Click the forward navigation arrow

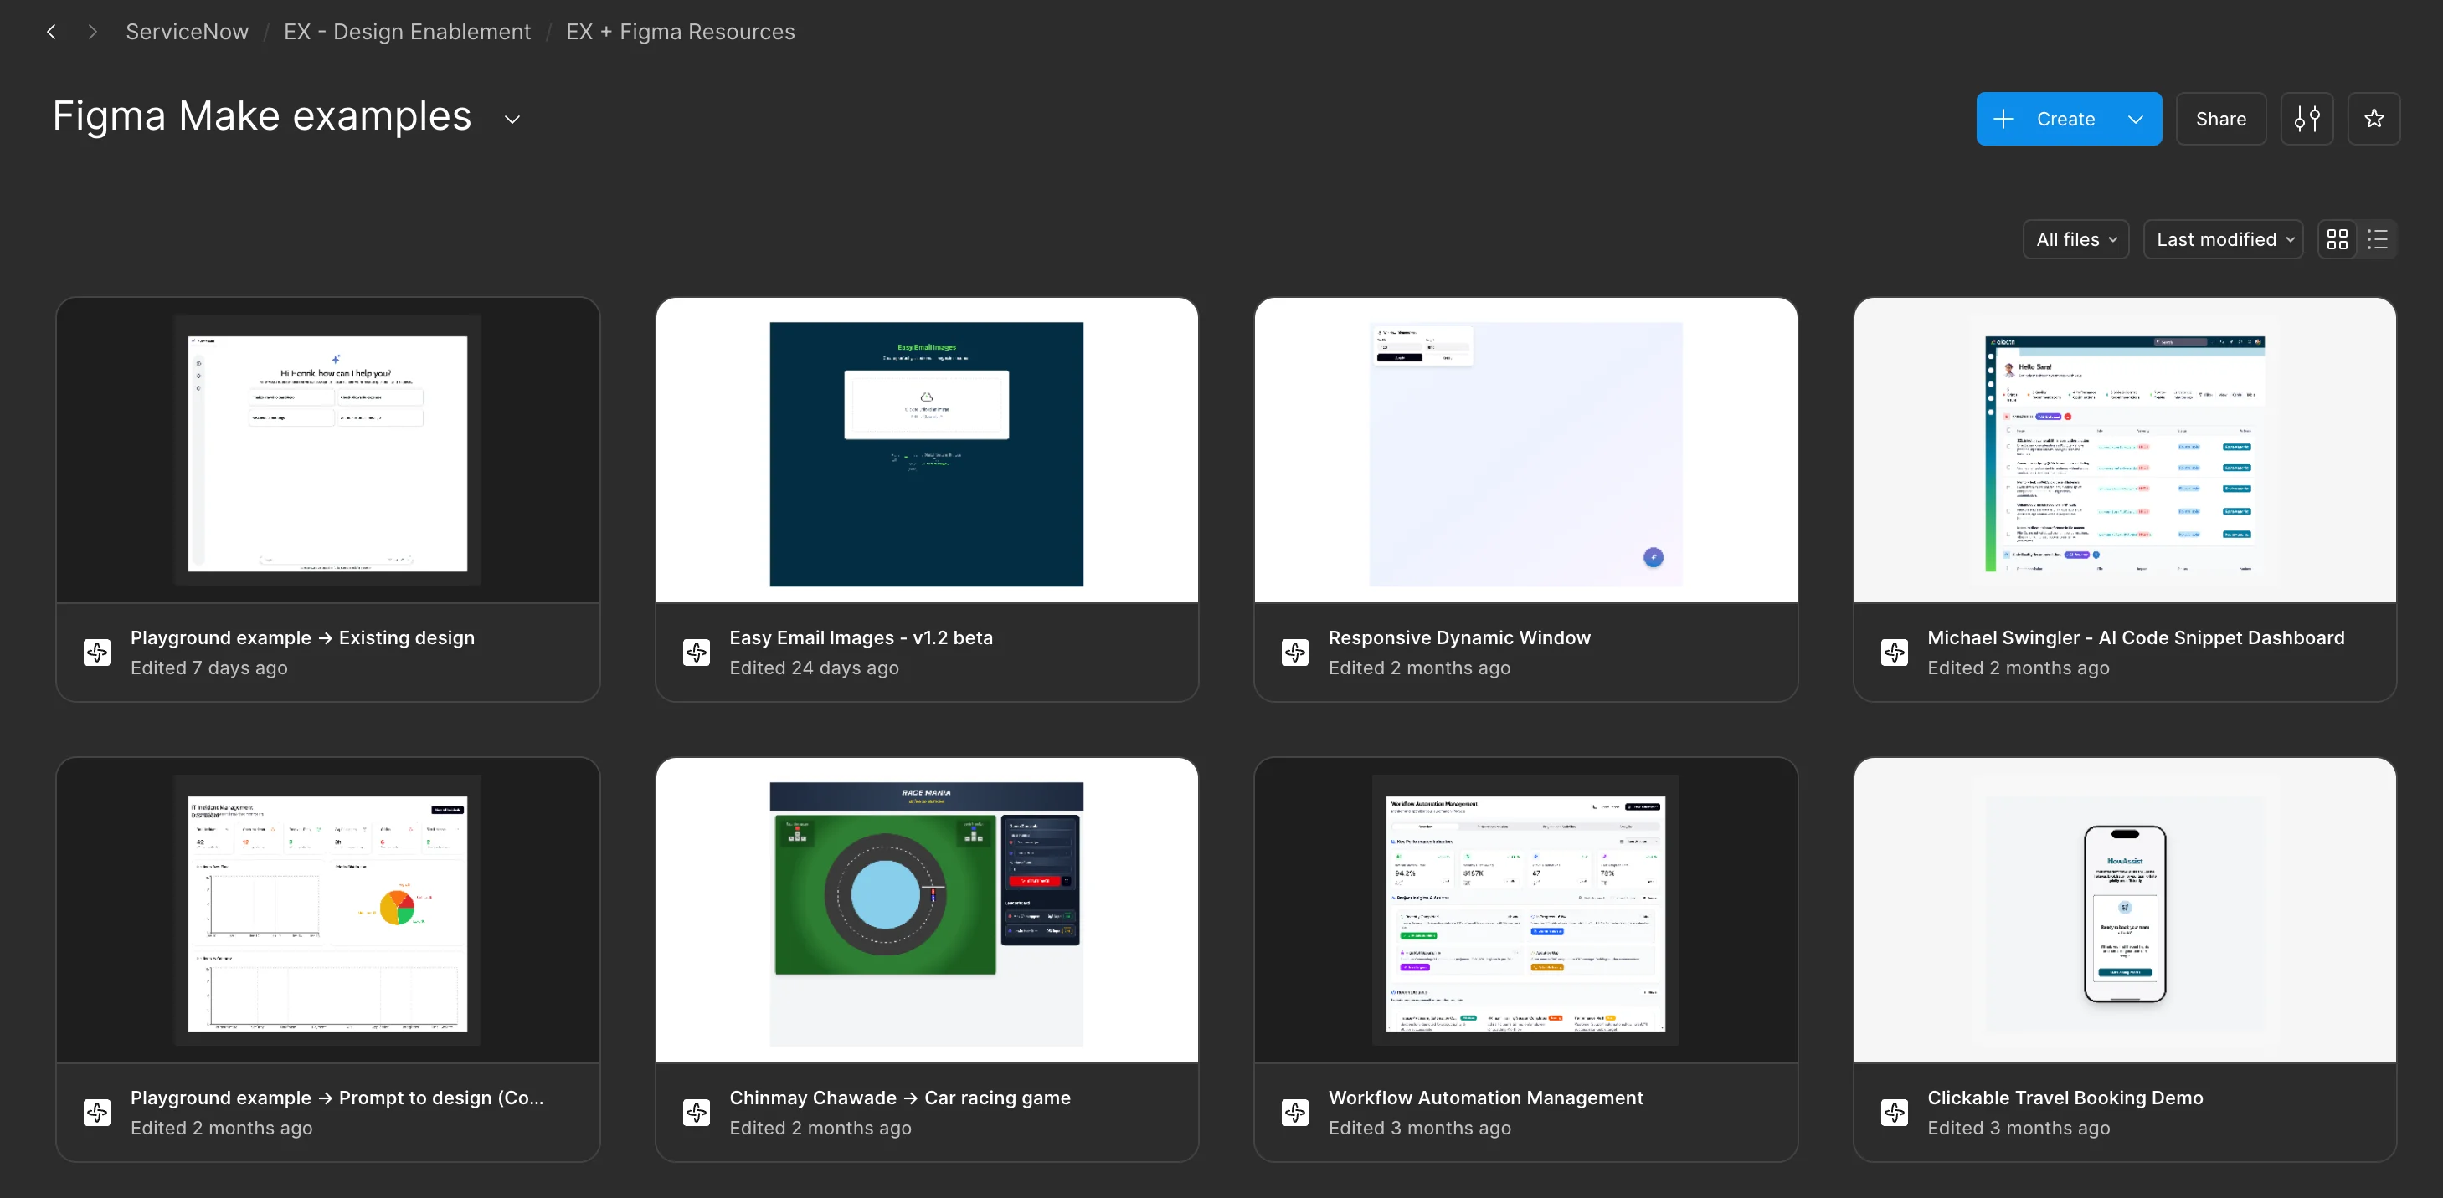tap(92, 31)
